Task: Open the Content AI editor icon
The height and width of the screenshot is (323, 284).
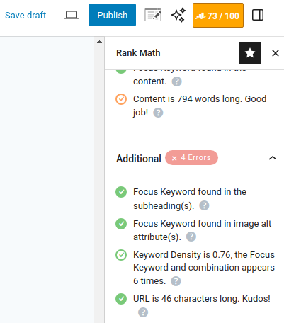Action: [x=153, y=15]
